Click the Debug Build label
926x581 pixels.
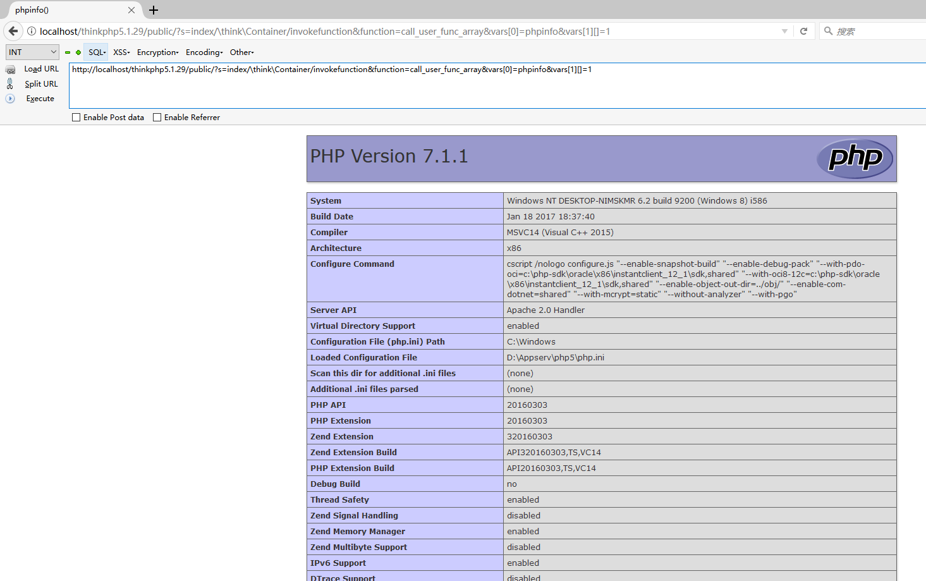(x=335, y=484)
